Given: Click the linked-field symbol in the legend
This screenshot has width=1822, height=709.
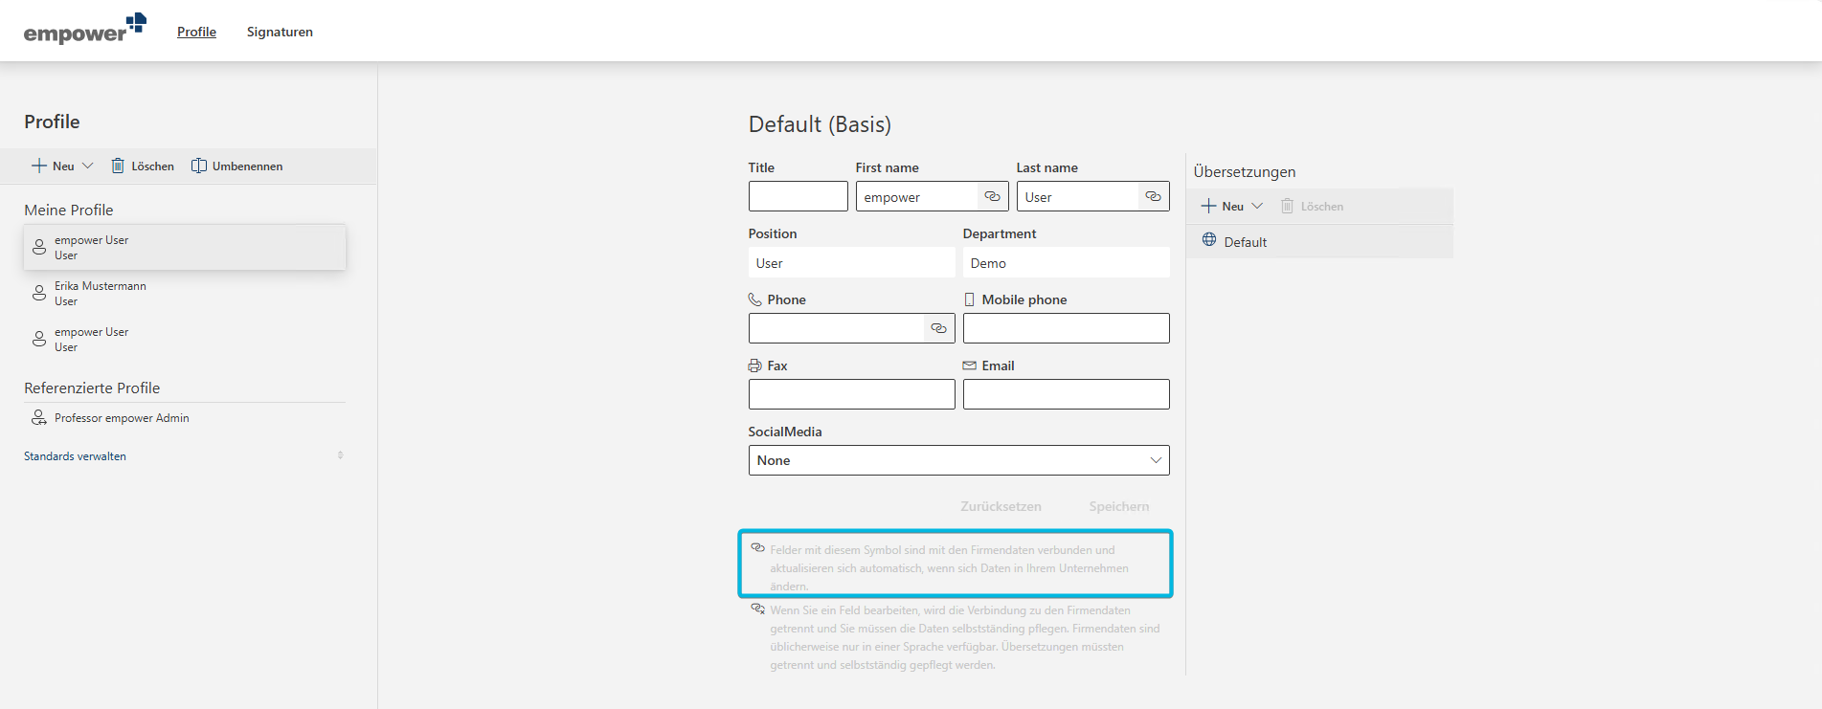Looking at the screenshot, I should [757, 548].
